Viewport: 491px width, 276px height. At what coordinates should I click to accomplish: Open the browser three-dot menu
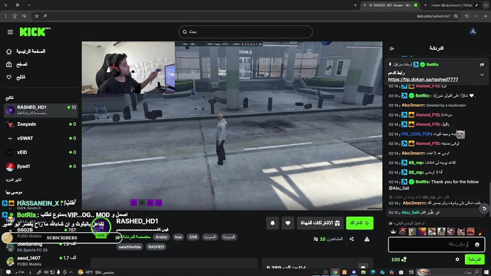point(5,16)
